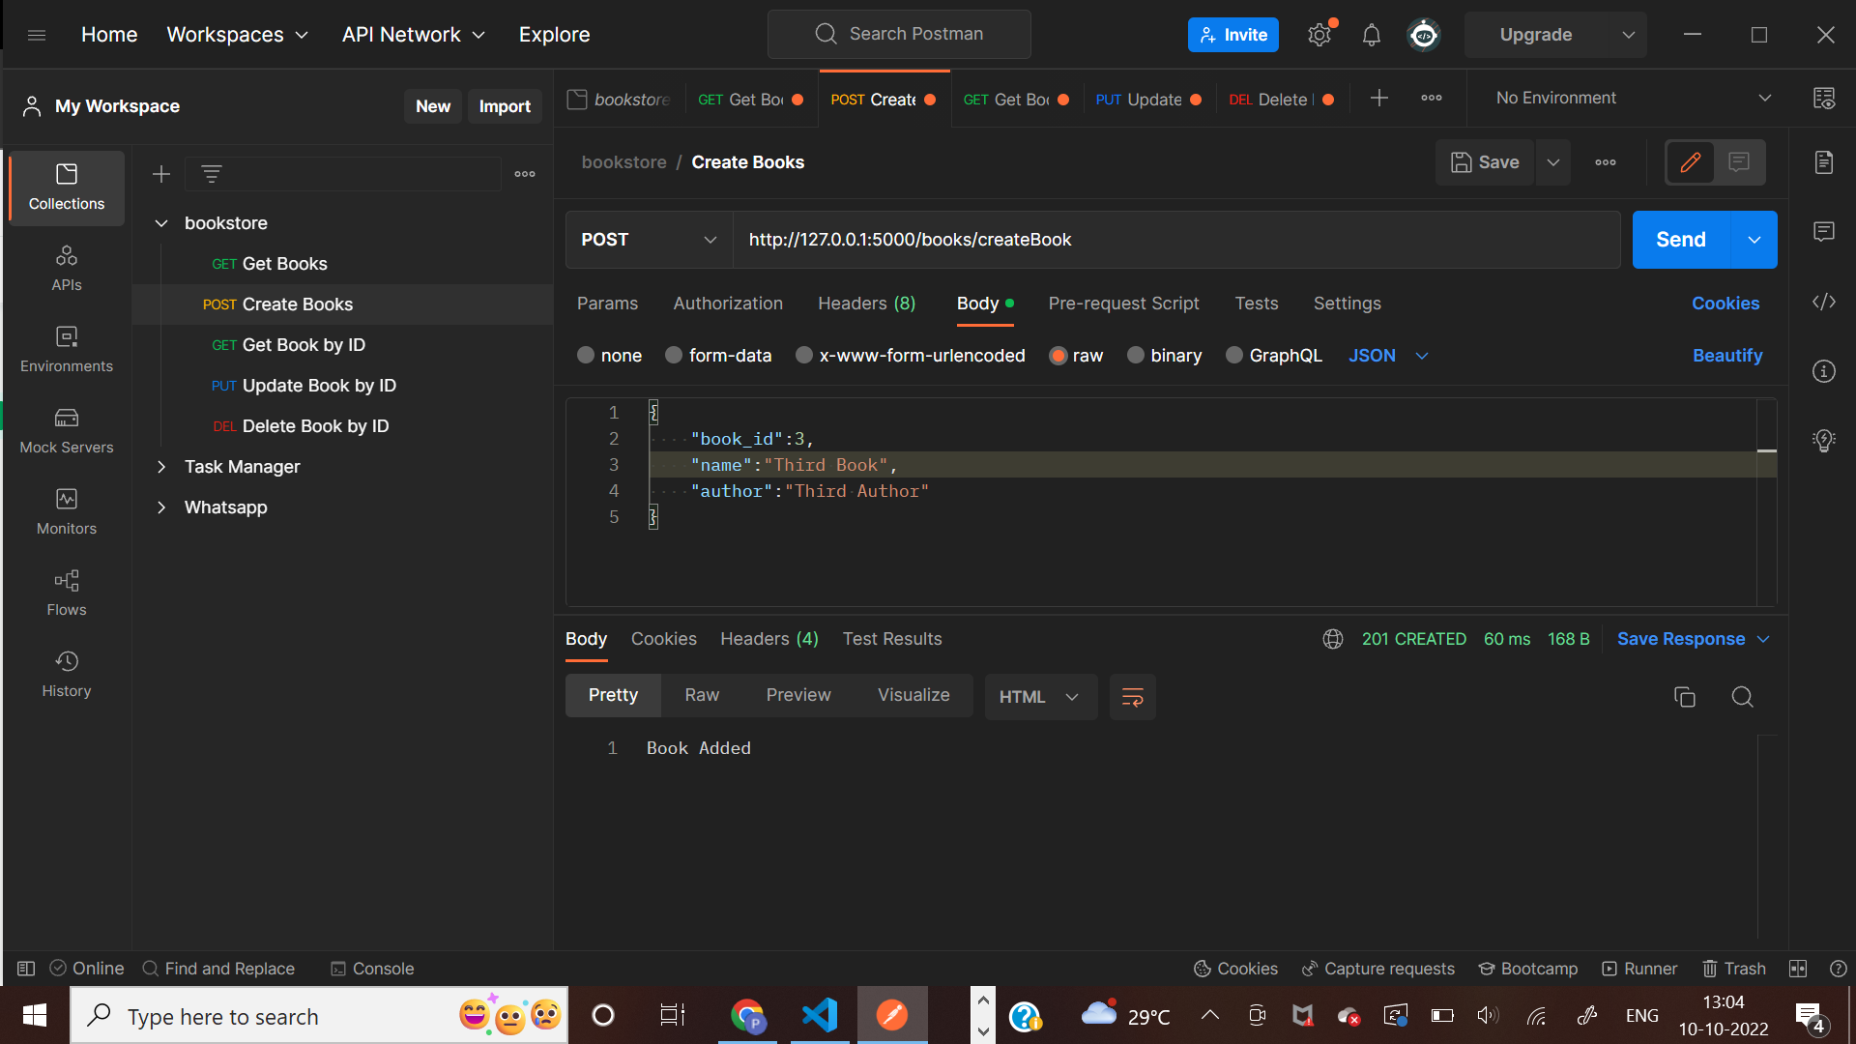Choose GraphQL as the body type
This screenshot has width=1856, height=1044.
click(x=1273, y=356)
